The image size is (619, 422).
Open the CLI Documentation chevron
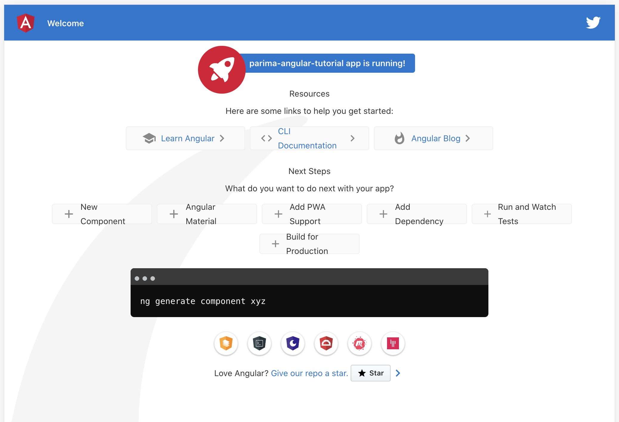pyautogui.click(x=353, y=138)
